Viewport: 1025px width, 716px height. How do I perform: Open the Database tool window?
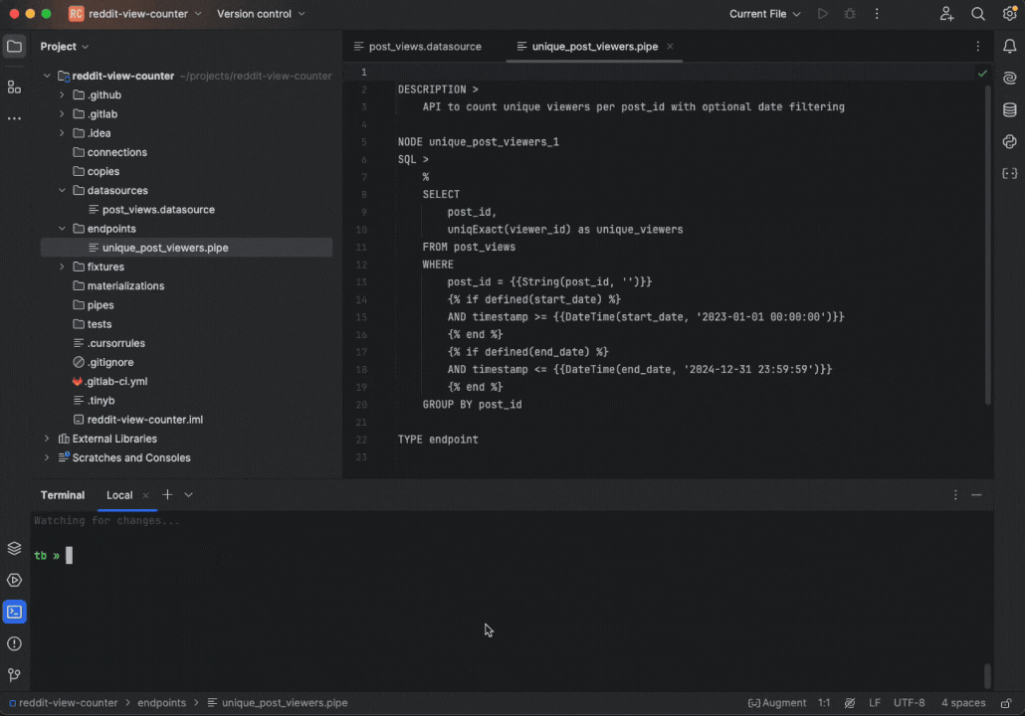tap(1009, 109)
